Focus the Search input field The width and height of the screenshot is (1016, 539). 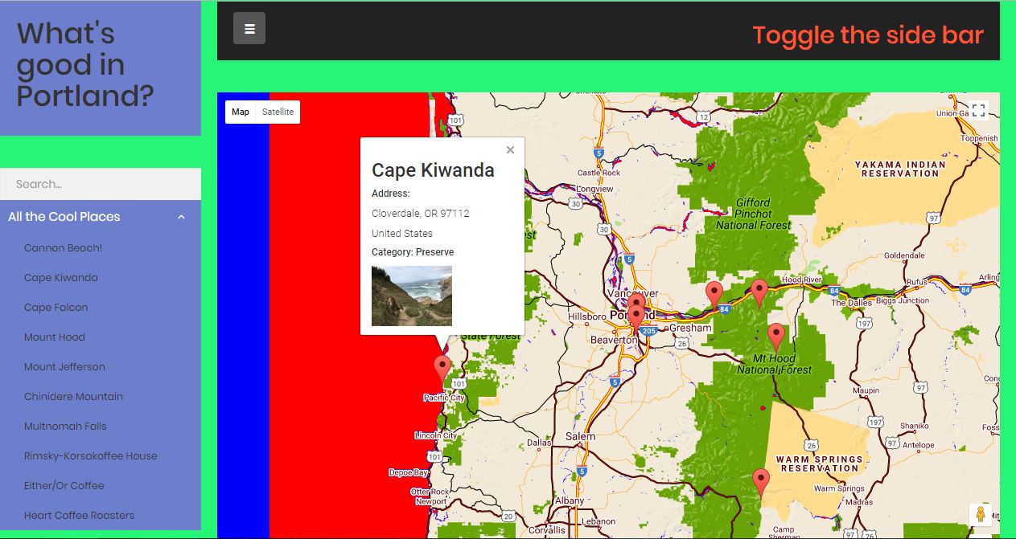pyautogui.click(x=101, y=184)
